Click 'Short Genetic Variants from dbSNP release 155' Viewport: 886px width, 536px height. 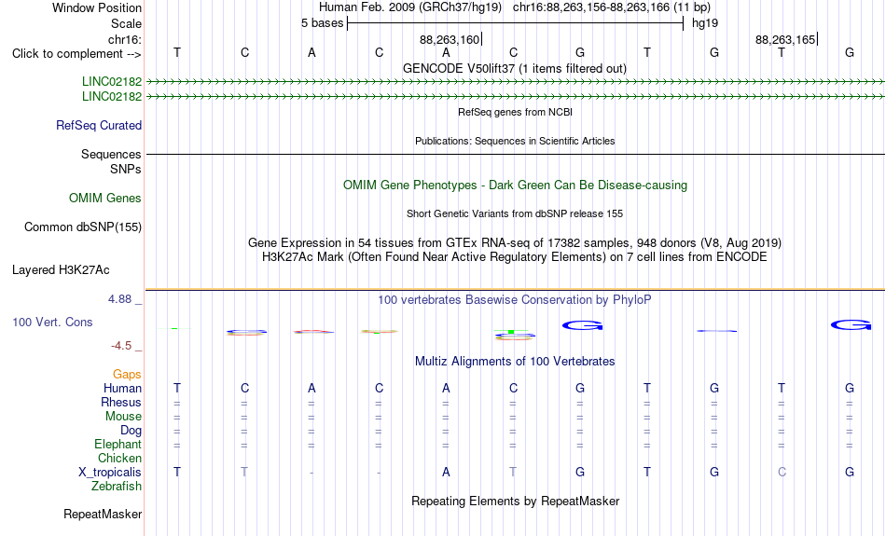point(515,214)
